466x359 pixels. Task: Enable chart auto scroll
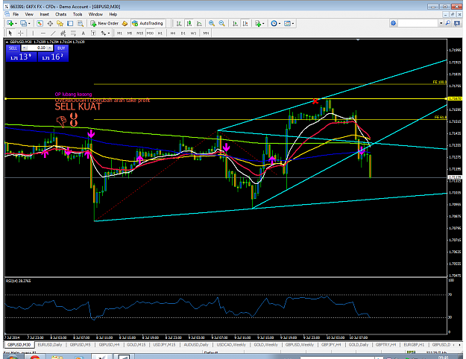click(235, 23)
